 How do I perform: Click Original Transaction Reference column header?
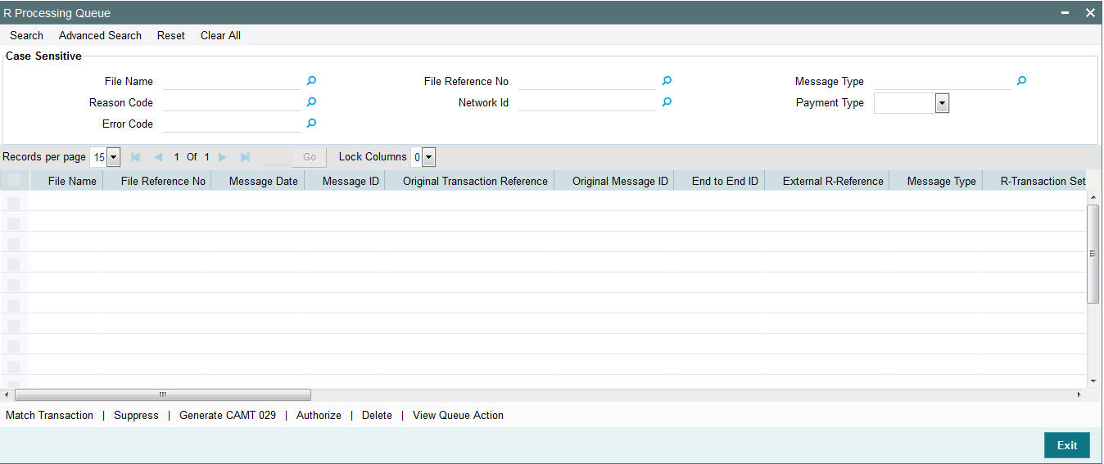[470, 181]
